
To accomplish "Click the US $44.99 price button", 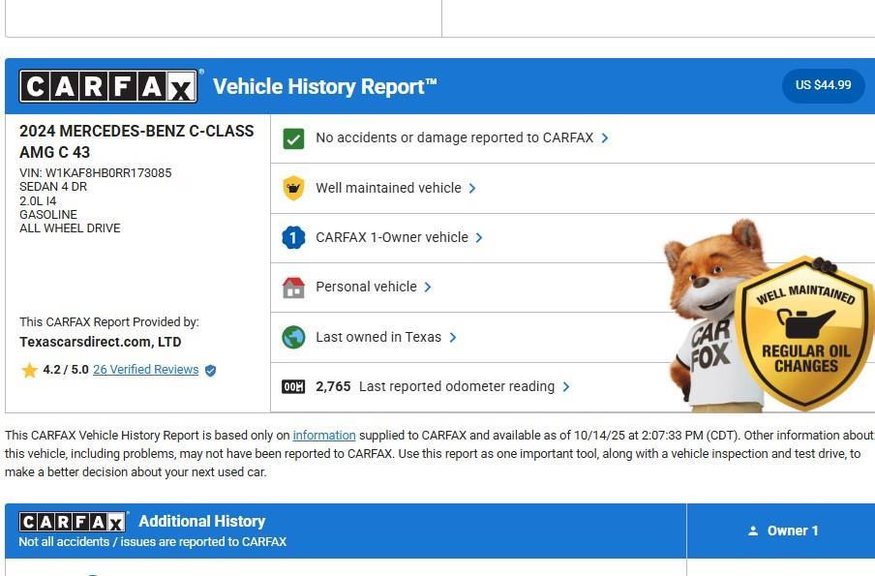I will 823,85.
